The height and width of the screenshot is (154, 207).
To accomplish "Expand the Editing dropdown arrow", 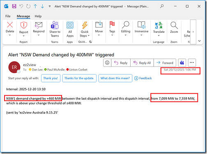I will coord(126,35).
